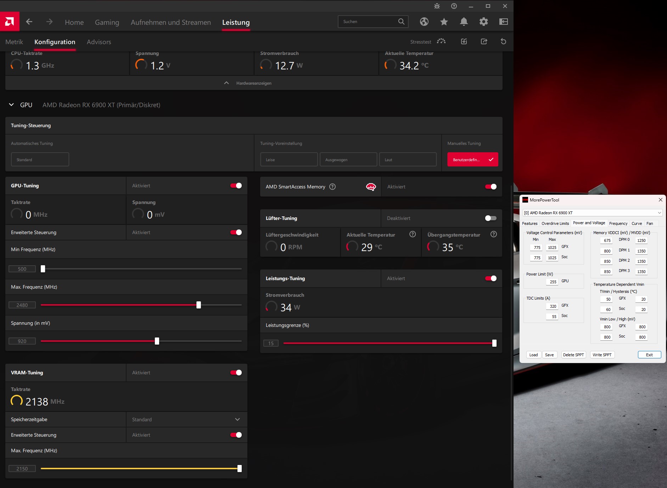
Task: Switch to the Advisors subtab
Action: [99, 42]
